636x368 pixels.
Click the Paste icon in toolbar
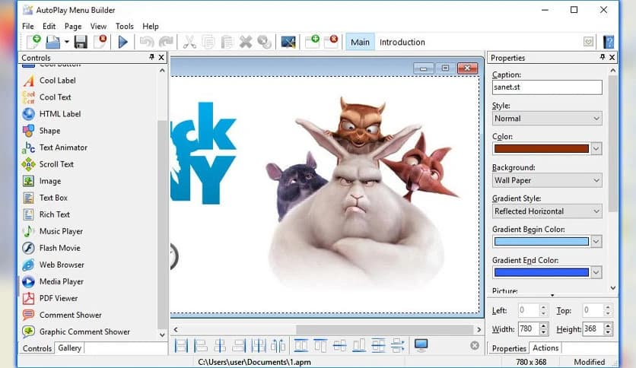(x=227, y=42)
